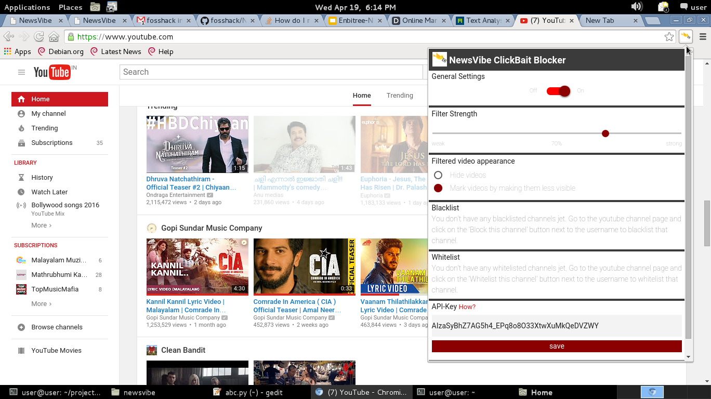Go back with the browser back arrow

point(8,37)
